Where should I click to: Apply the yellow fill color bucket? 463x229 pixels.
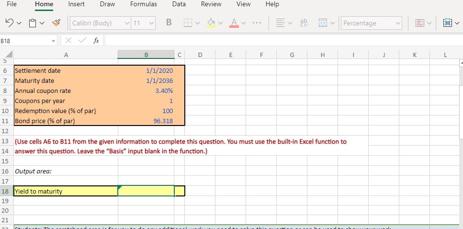pos(211,23)
